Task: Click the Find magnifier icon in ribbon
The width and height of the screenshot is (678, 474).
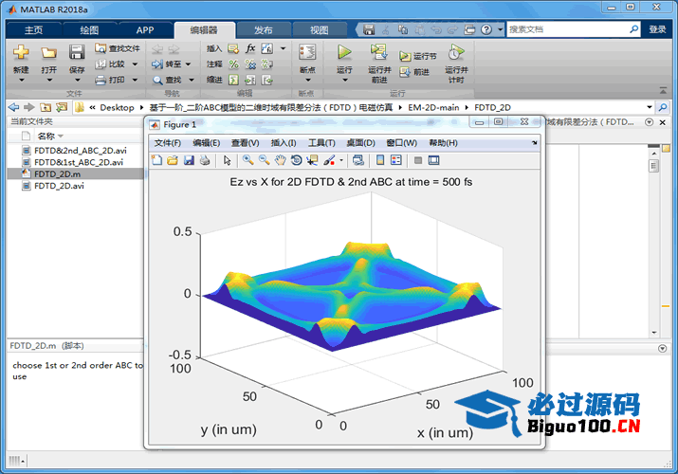Action: click(157, 80)
